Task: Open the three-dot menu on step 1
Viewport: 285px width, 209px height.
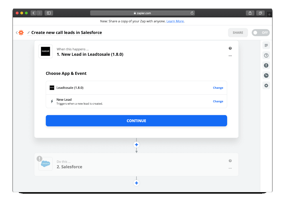Action: pyautogui.click(x=230, y=56)
